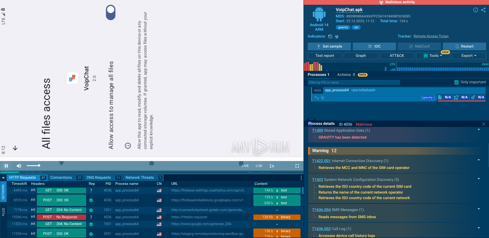Expand T1422.001 Internet Connection Discovery
The image size is (489, 238).
(479, 160)
